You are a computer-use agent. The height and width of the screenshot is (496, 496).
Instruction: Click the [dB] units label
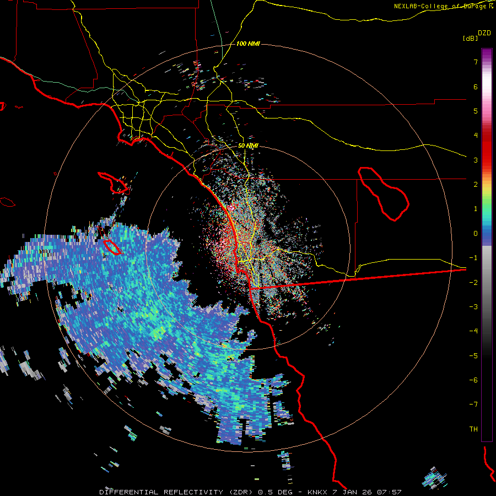click(x=470, y=38)
